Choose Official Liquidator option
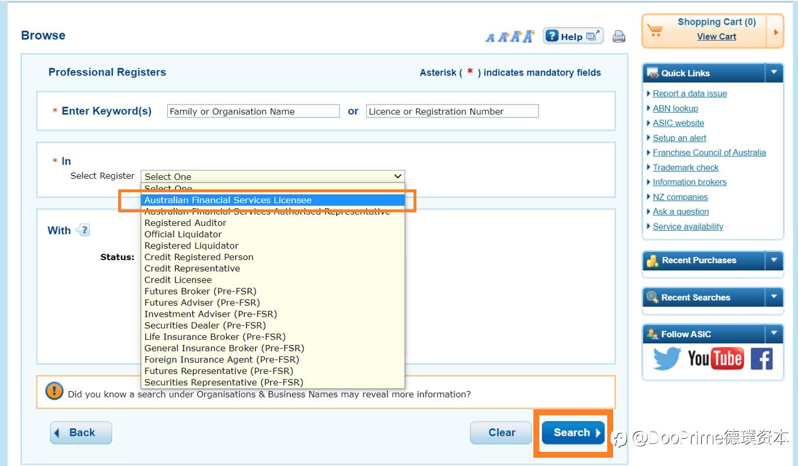The height and width of the screenshot is (466, 798). click(273, 234)
